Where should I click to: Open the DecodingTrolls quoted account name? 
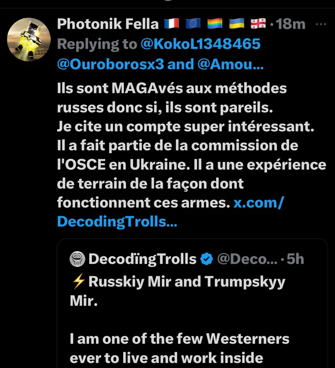tap(142, 259)
